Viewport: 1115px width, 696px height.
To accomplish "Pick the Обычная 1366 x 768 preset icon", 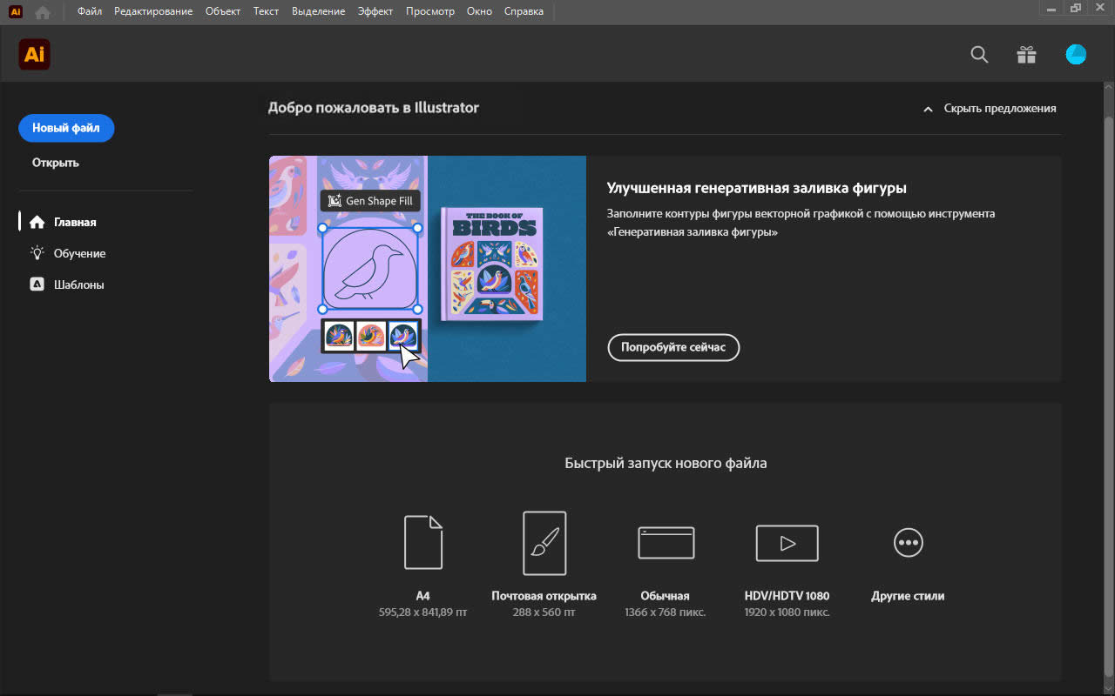I will pos(666,543).
